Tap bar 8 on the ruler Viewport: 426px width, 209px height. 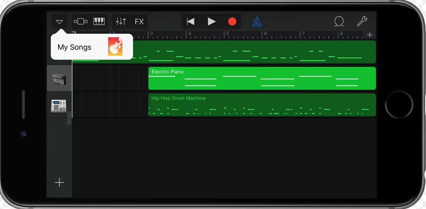tap(342, 34)
